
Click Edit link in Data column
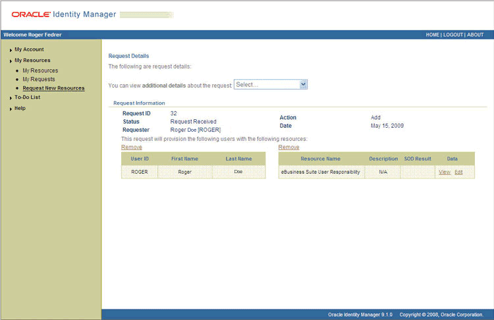(x=458, y=172)
